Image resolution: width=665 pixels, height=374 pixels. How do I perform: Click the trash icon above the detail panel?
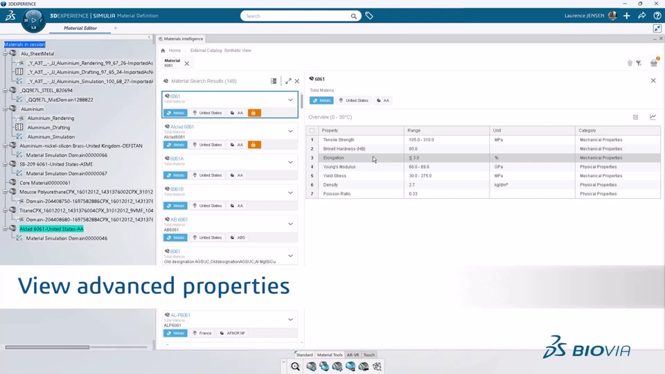point(630,63)
